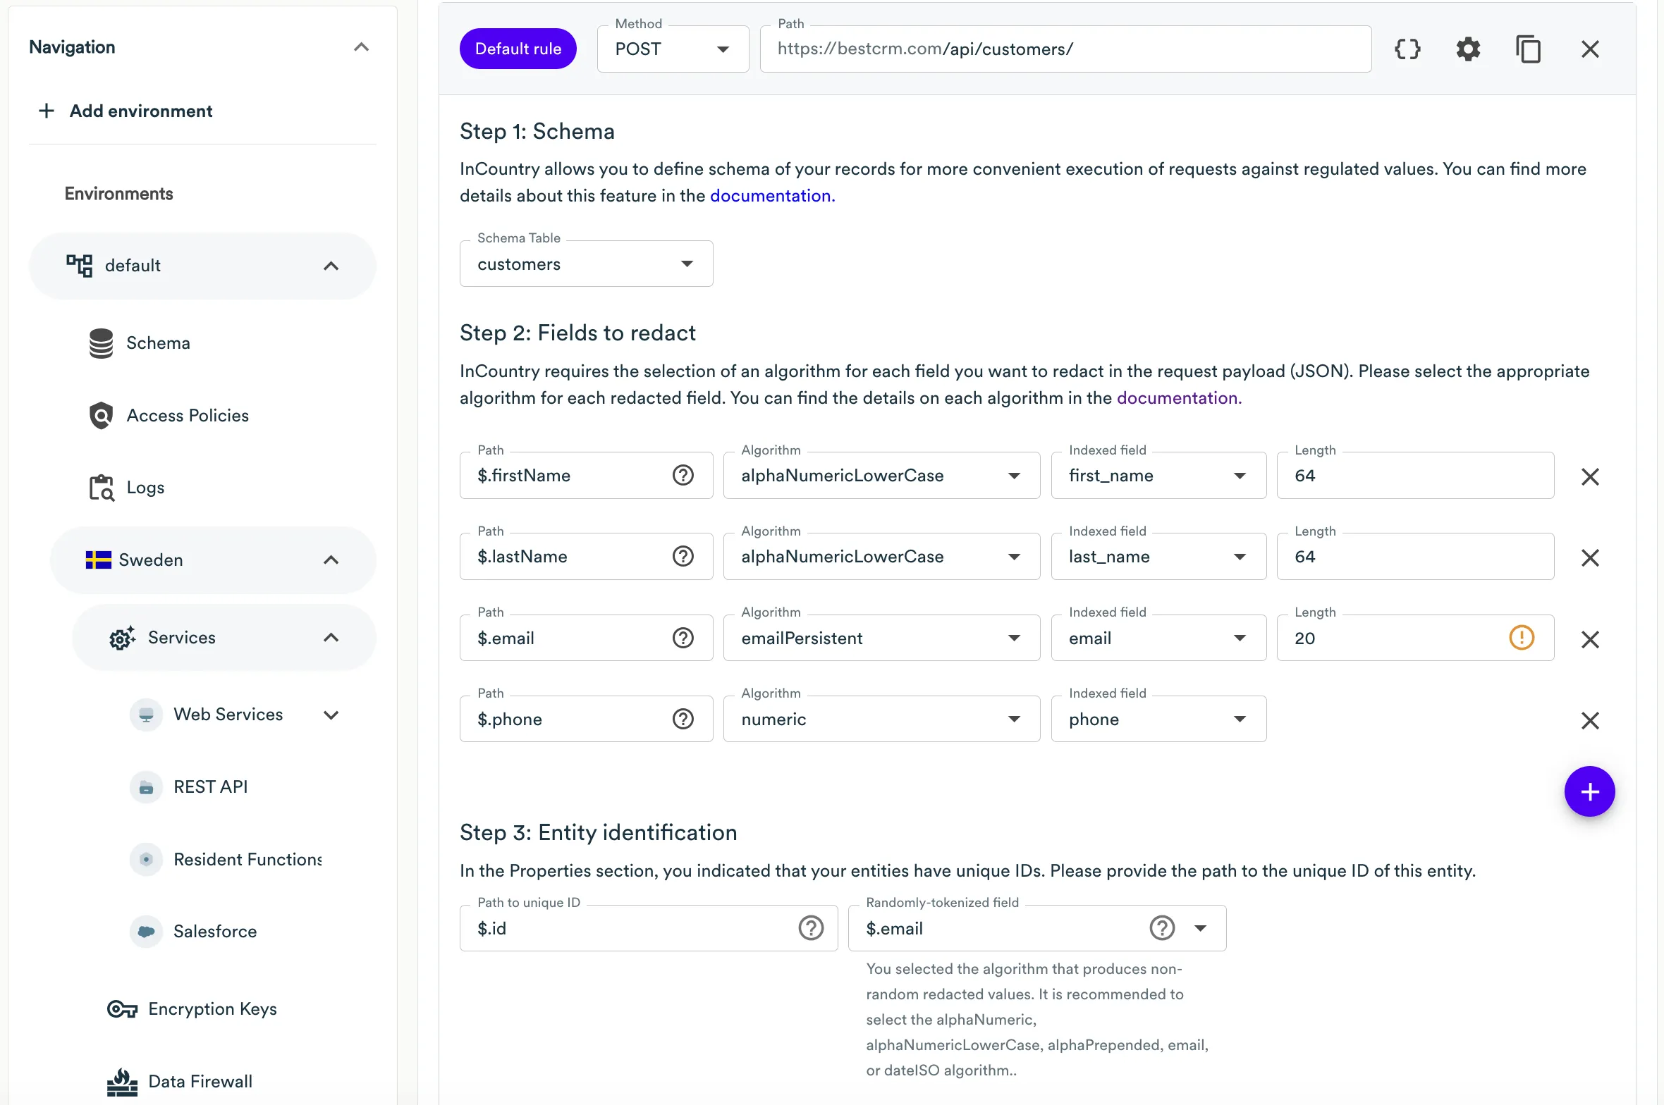
Task: Open emailPersistent algorithm dropdown
Action: pyautogui.click(x=881, y=638)
